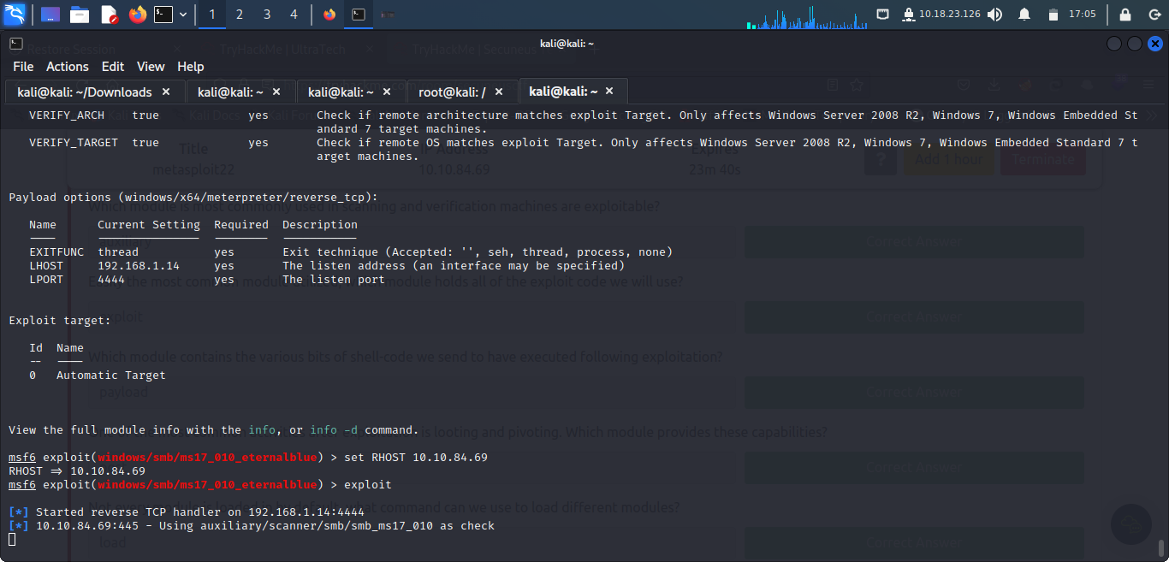Expand the terminal launcher dropdown arrow

coord(183,15)
